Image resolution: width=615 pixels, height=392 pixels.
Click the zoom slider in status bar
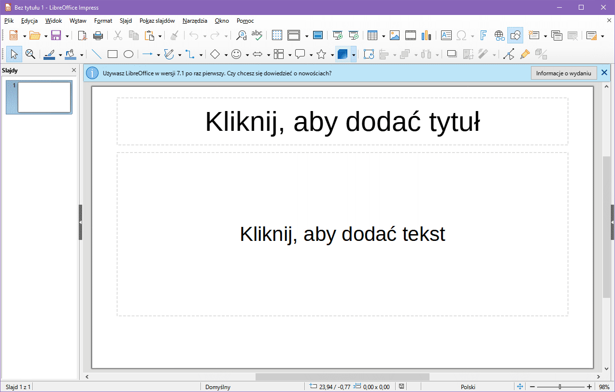(x=560, y=387)
